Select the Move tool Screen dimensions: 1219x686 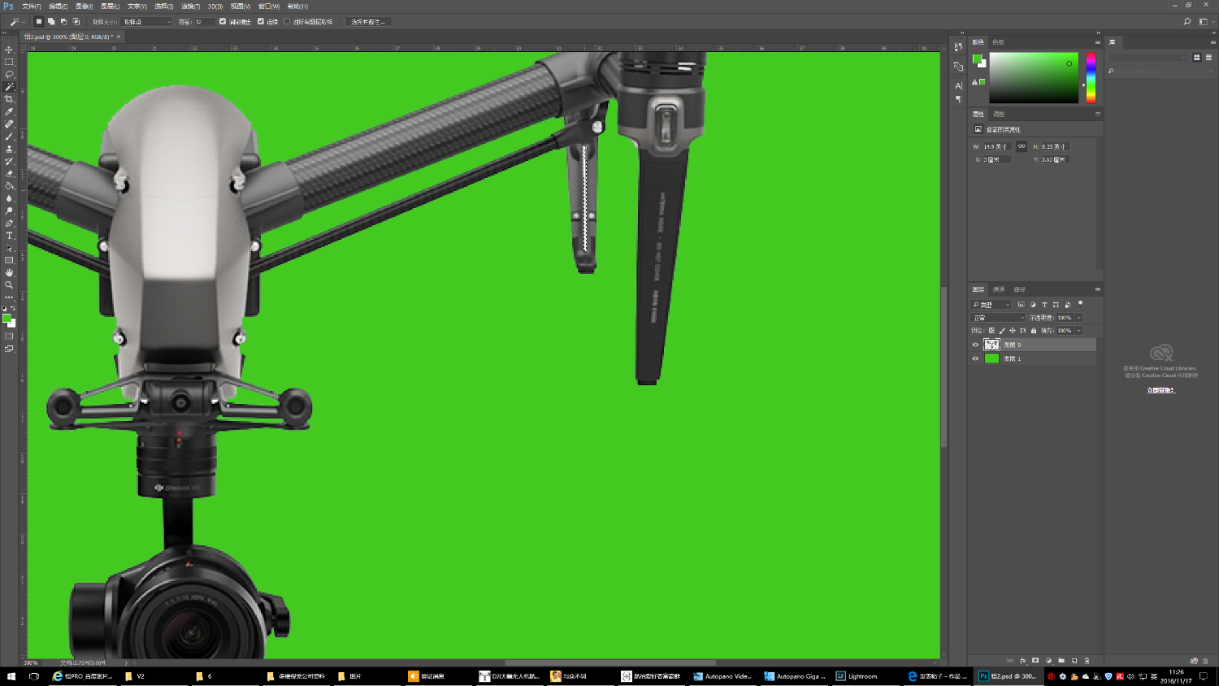point(9,50)
